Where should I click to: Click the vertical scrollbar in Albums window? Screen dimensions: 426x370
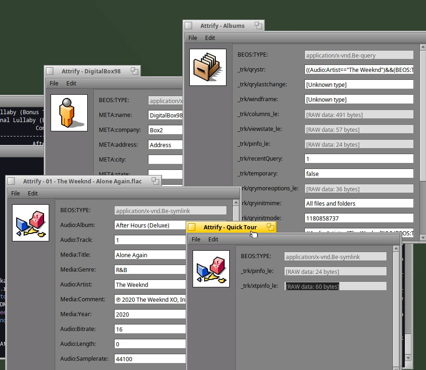click(422, 139)
